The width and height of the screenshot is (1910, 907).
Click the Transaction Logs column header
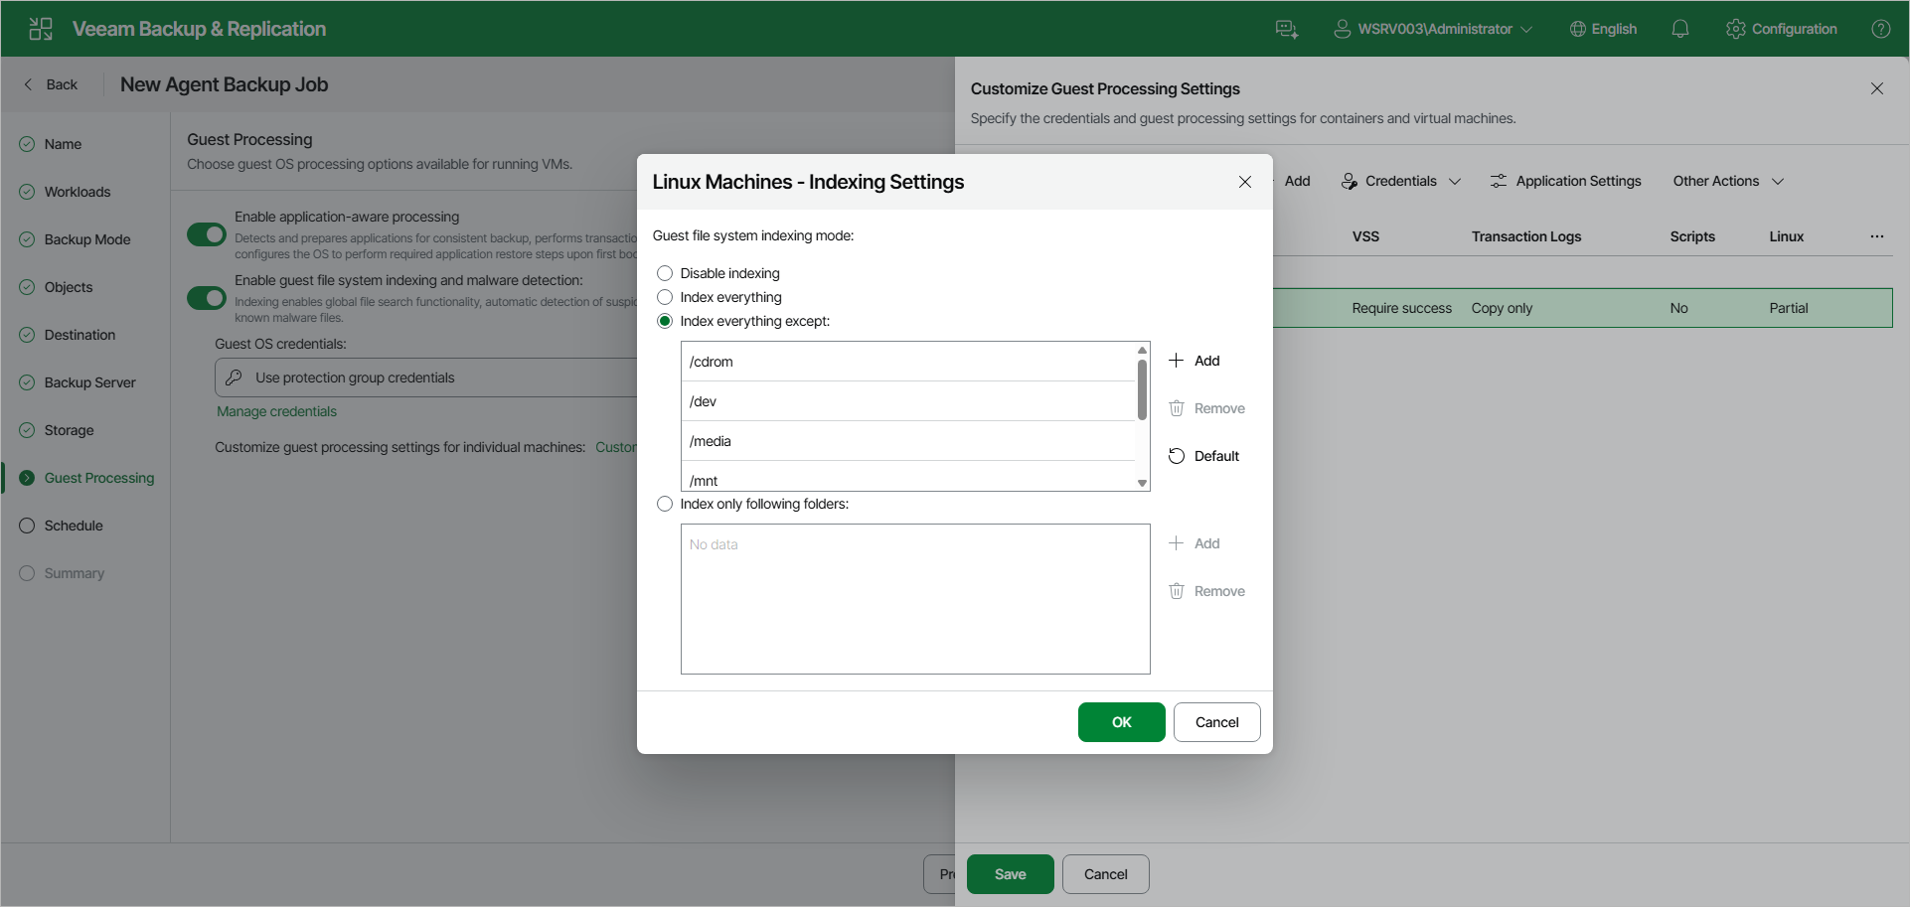1526,236
